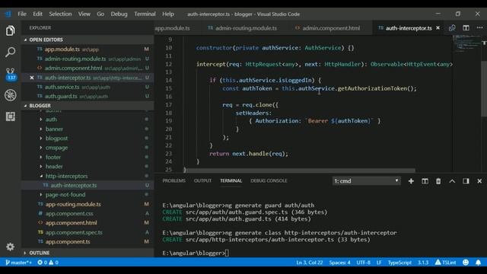Click the editor horizontal scrollbar
487x274 pixels.
[300, 170]
